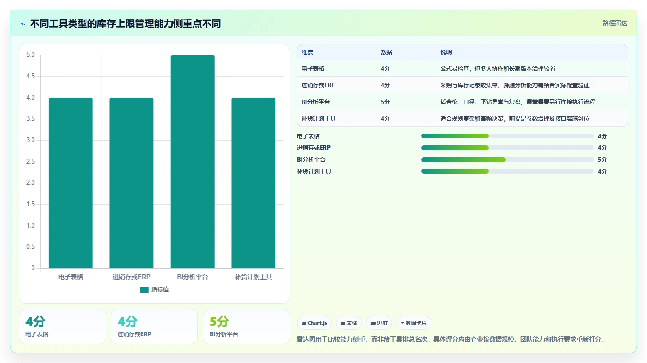
Task: Click the 5分 value in BI分析平台 table row
Action: tap(385, 102)
